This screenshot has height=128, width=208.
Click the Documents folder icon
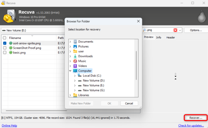pyautogui.click(x=75, y=42)
